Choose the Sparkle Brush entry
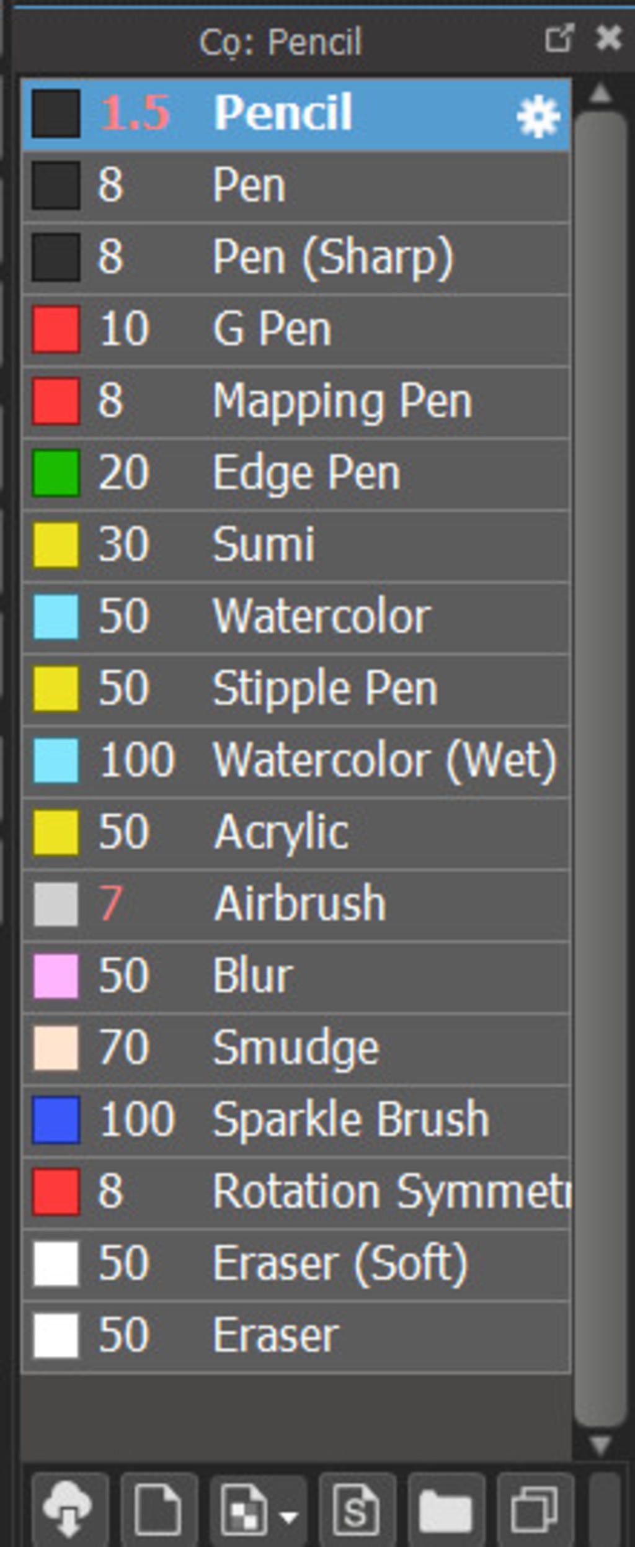Image resolution: width=635 pixels, height=1547 pixels. click(x=296, y=1119)
